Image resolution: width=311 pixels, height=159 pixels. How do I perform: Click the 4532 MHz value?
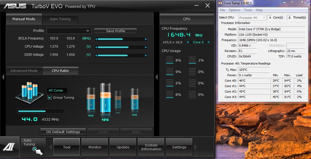click(50, 119)
